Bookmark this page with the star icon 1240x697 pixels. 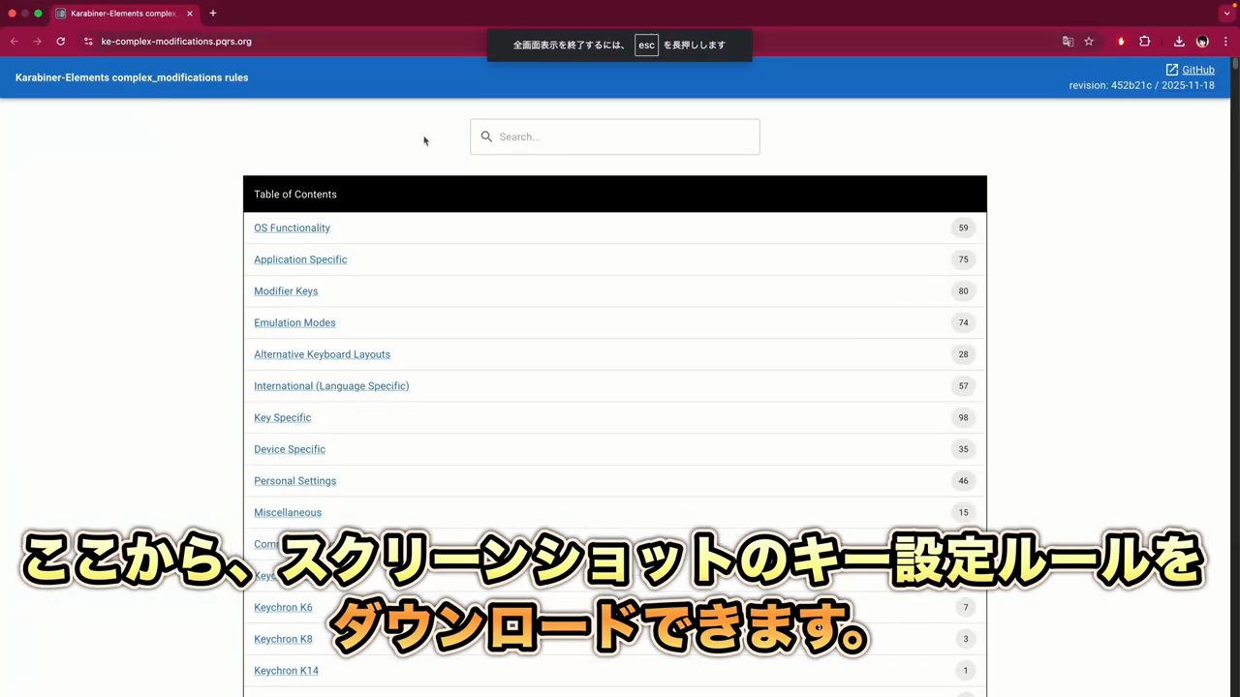coord(1089,42)
